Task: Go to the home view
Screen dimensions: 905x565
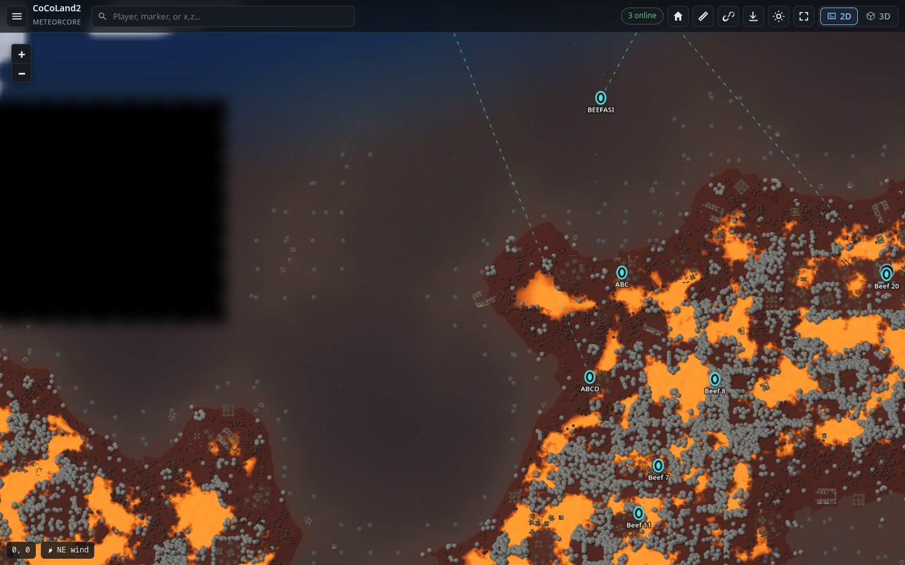Action: pos(678,16)
